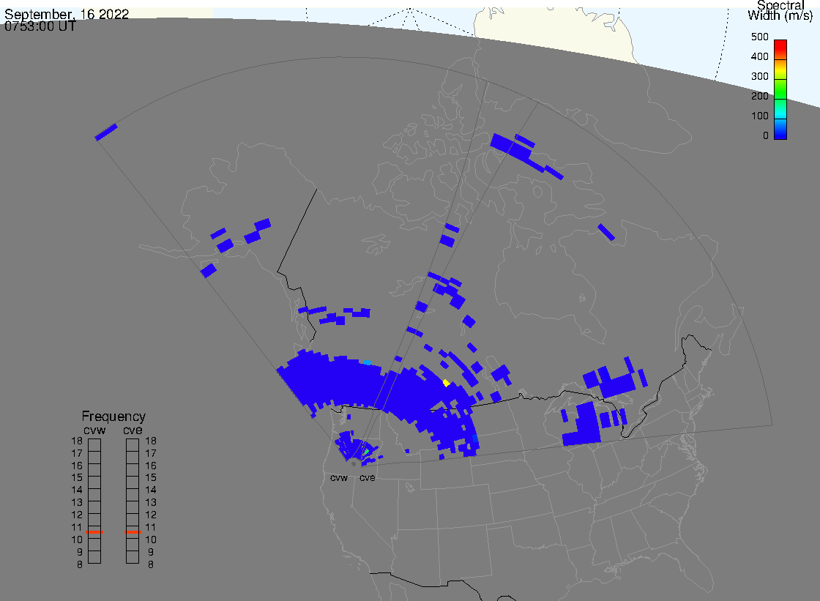This screenshot has height=601, width=820.
Task: Click the red frequency marker on the cvw bar
Action: [x=94, y=532]
